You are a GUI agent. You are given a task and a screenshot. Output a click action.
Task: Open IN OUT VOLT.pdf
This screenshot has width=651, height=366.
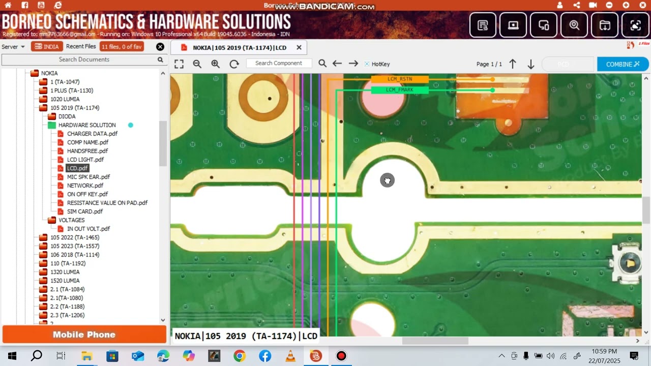click(x=88, y=229)
